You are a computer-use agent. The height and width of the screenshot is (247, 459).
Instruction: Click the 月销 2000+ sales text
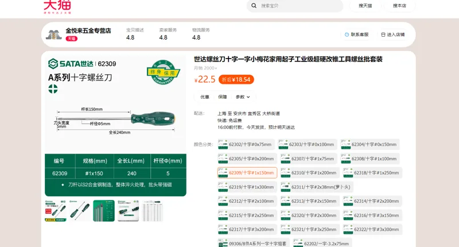pos(205,68)
